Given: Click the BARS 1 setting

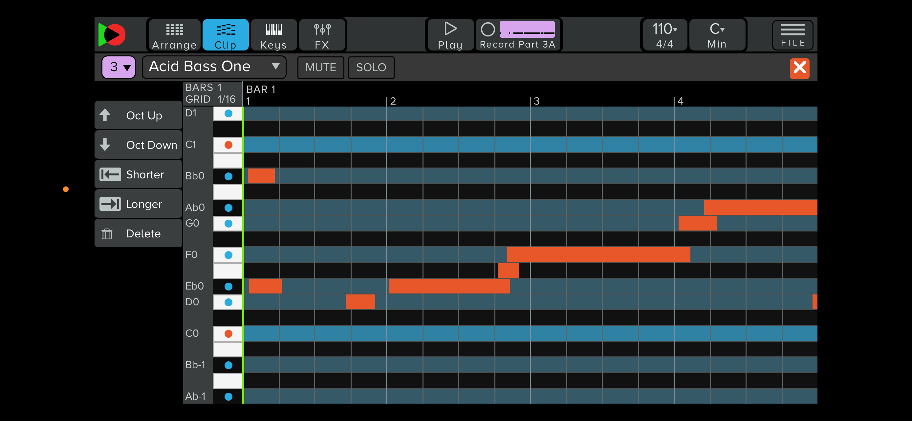Looking at the screenshot, I should pyautogui.click(x=204, y=87).
